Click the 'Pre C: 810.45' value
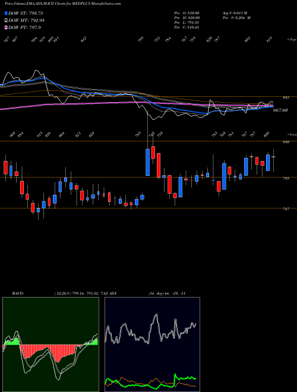The width and height of the screenshot is (297, 392). 187,27
